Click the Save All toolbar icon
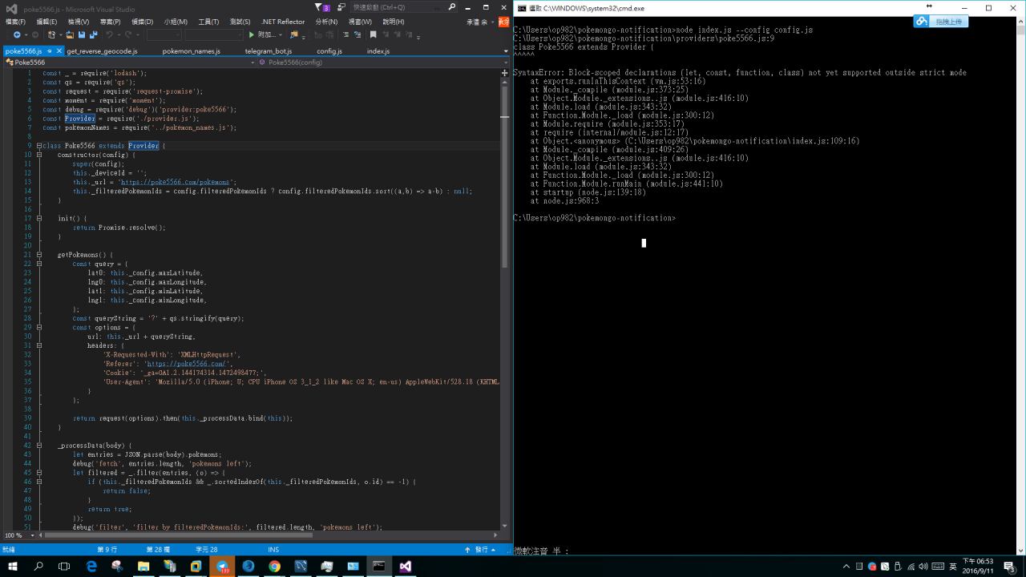Screen dimensions: 1026x577 [93, 35]
